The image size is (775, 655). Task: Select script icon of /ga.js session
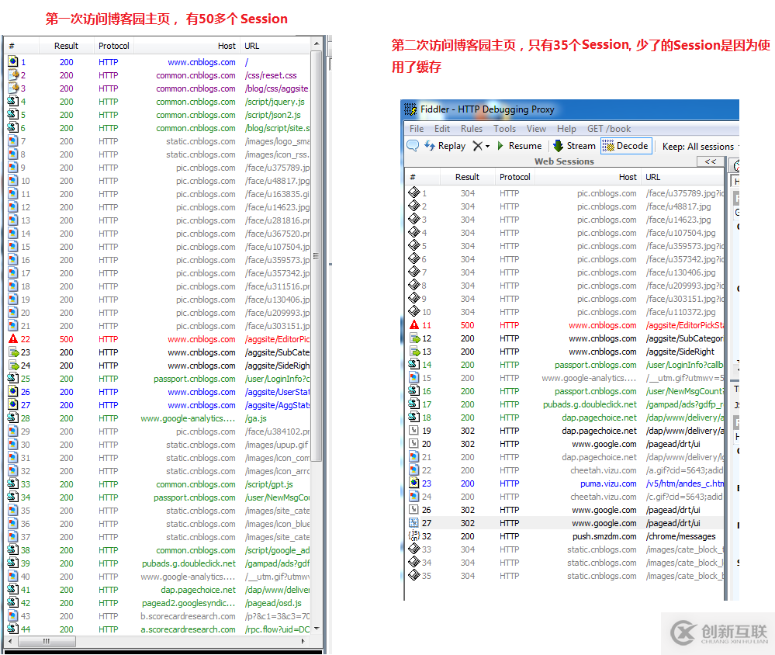(x=13, y=418)
